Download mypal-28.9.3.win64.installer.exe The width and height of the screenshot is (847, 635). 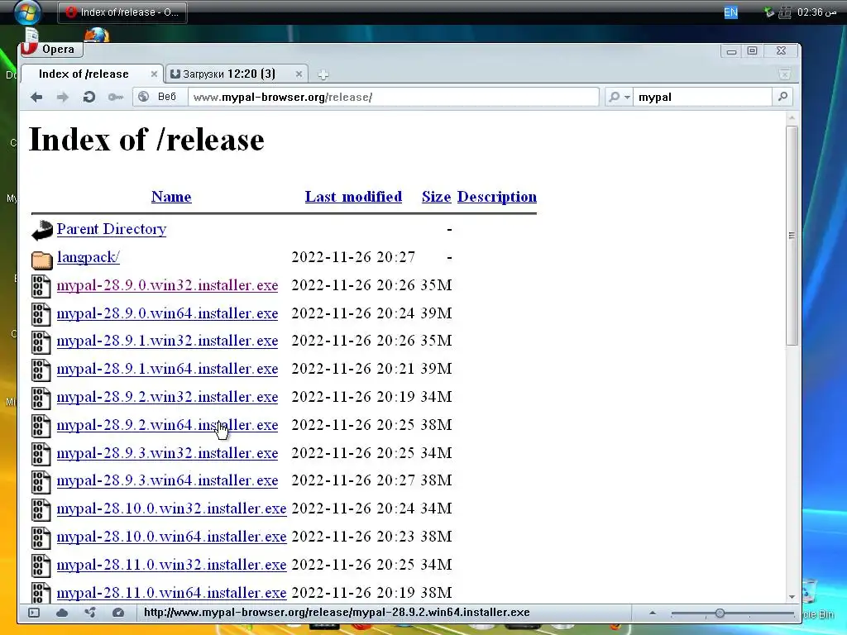click(x=167, y=480)
